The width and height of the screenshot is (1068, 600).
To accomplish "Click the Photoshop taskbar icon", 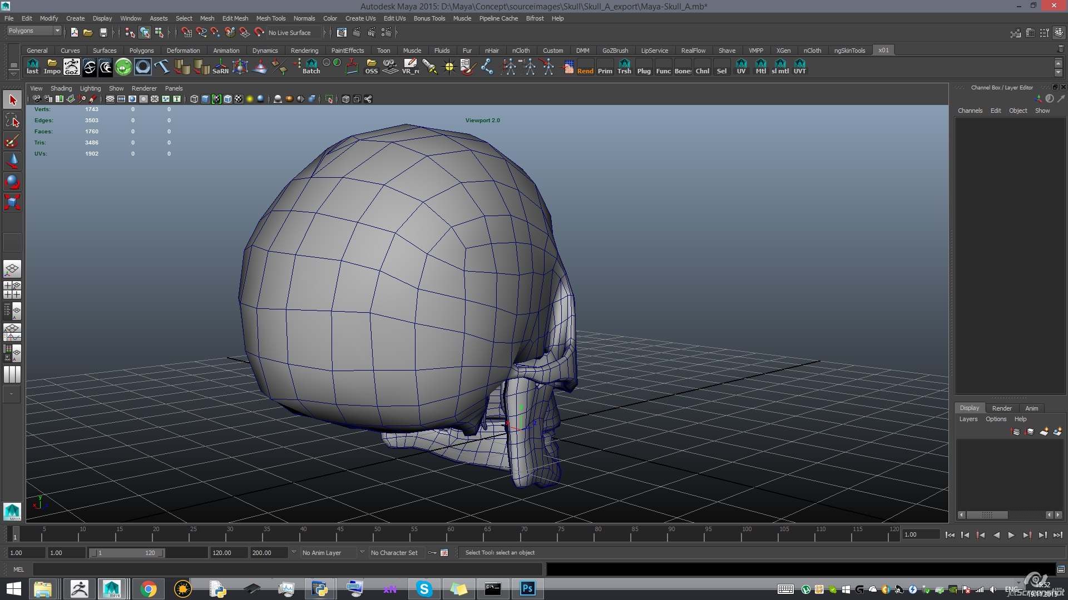I will point(527,588).
